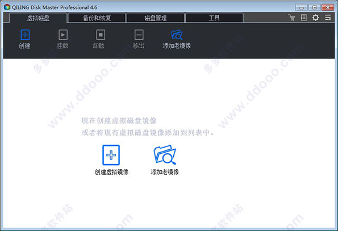Maximize the Disk Master window

315,7
